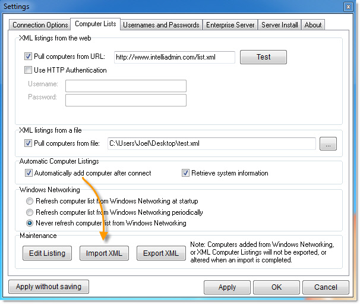Click the Test URL button

tap(263, 57)
